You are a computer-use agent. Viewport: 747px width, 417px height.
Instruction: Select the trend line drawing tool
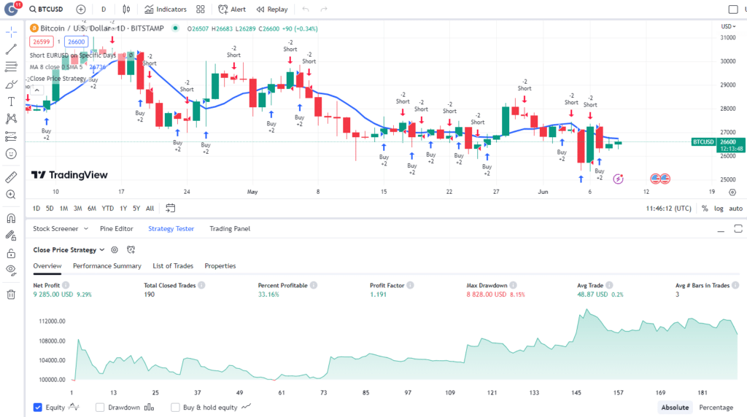tap(12, 49)
